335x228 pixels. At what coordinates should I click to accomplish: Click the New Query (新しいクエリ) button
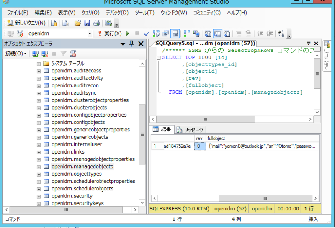pyautogui.click(x=26, y=23)
